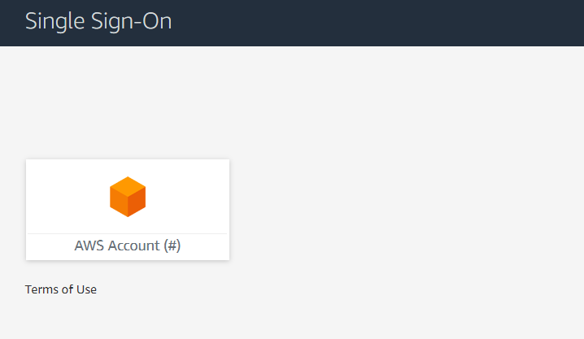Select the AWS Account application card
This screenshot has width=584, height=339.
tap(128, 210)
